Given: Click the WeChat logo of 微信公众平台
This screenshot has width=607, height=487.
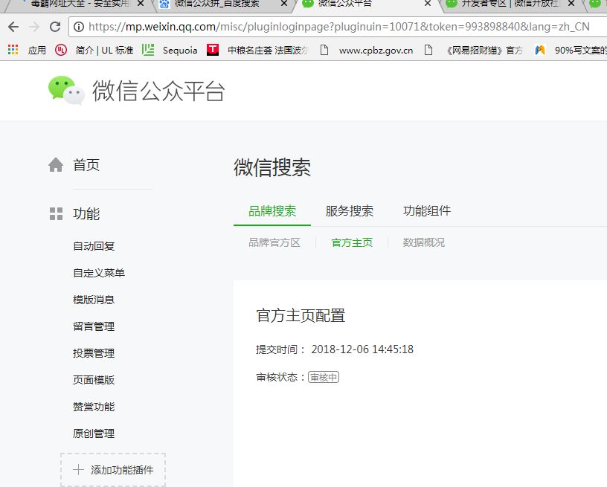Looking at the screenshot, I should (x=66, y=90).
